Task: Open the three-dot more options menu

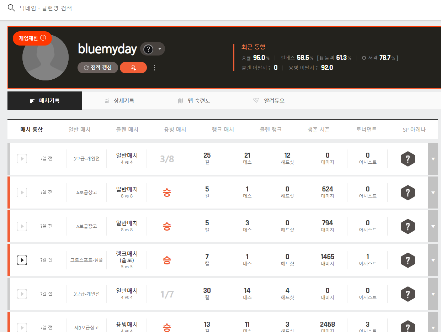Action: [x=154, y=68]
